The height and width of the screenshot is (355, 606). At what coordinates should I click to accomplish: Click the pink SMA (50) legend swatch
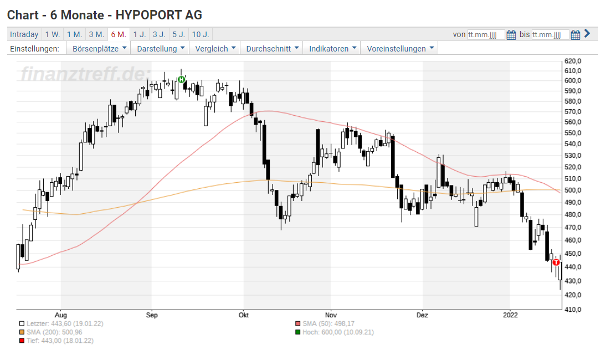point(297,324)
